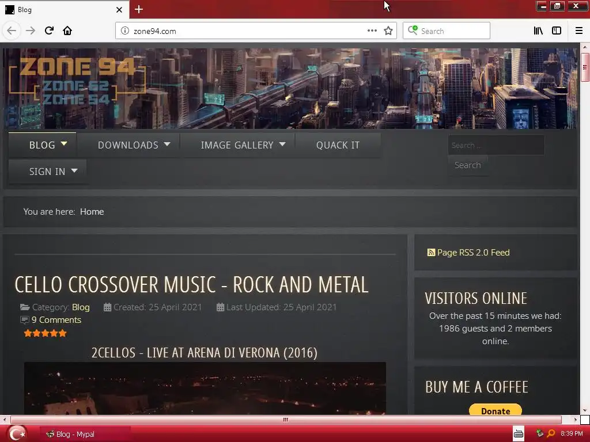Viewport: 590px width, 442px height.
Task: Click the vertical scrollbar thumb
Action: click(x=585, y=67)
